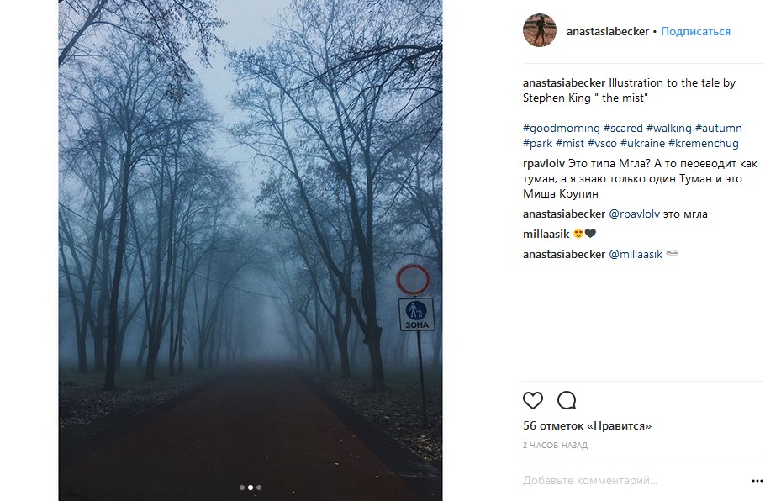This screenshot has width=781, height=501.
Task: Open the #park hashtag
Action: (x=537, y=144)
